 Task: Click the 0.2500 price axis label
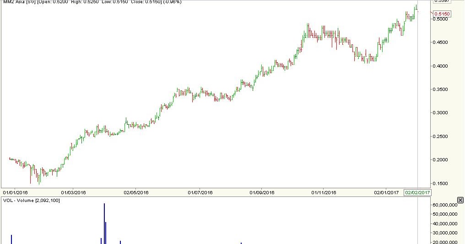tap(440, 137)
